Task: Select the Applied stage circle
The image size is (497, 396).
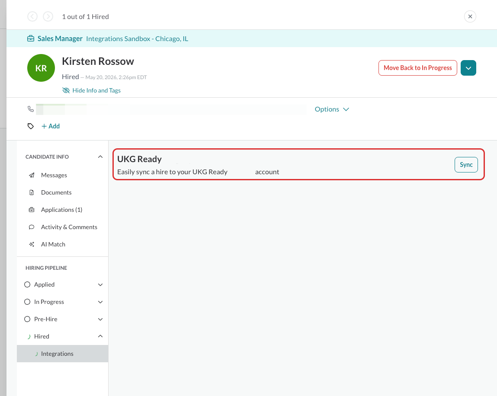Action: pyautogui.click(x=27, y=284)
